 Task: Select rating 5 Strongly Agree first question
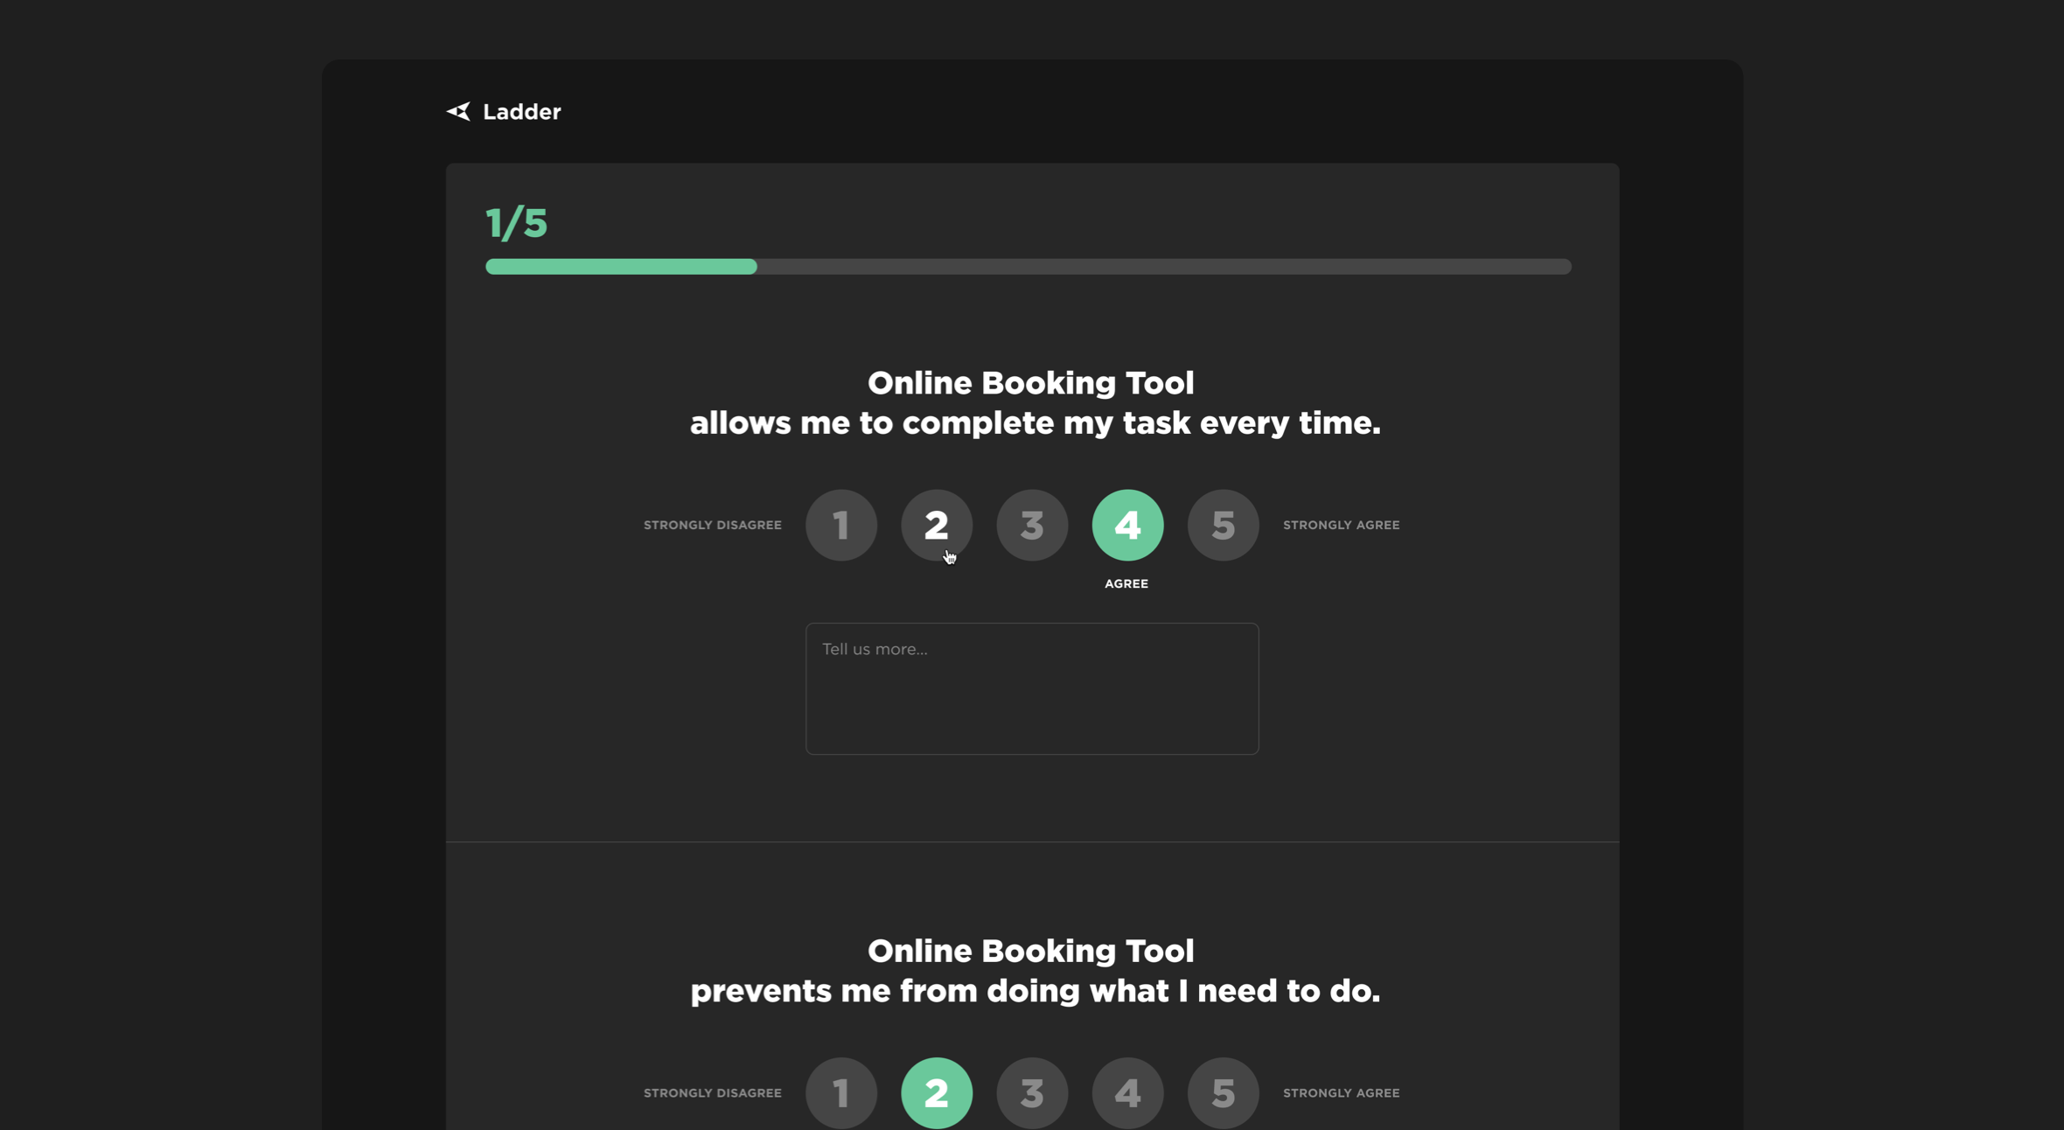tap(1221, 525)
